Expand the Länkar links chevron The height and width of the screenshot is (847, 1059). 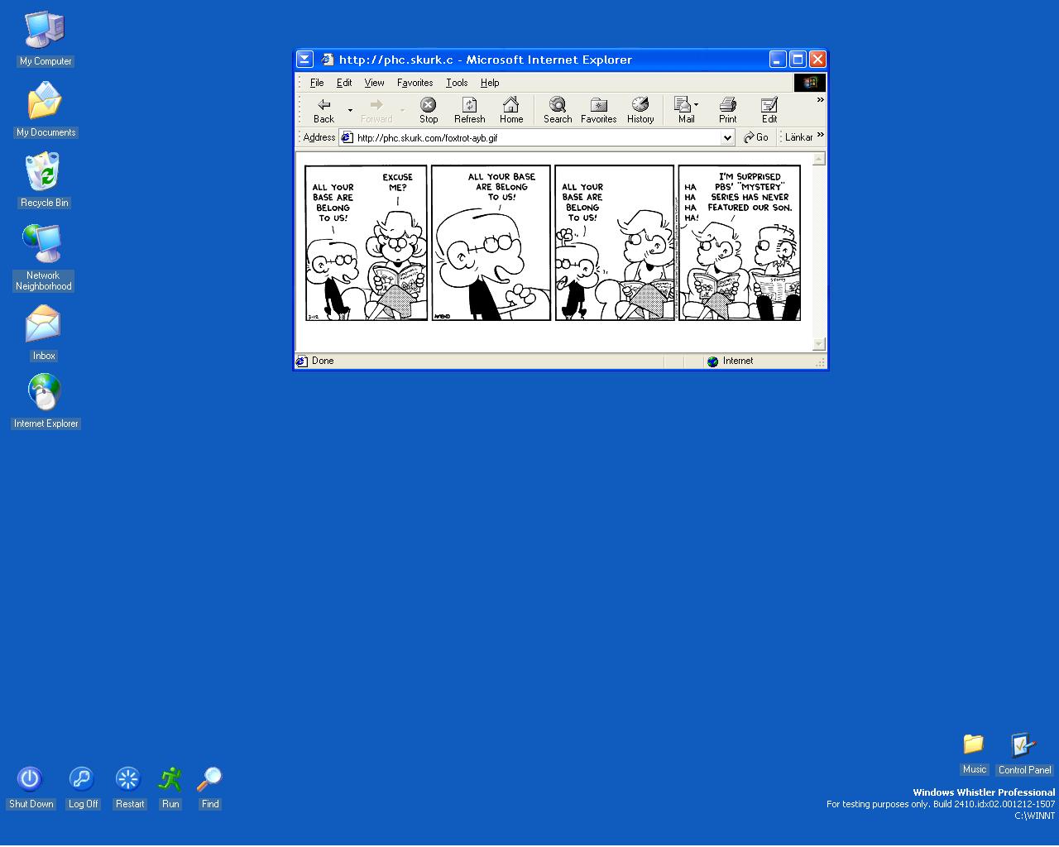click(821, 135)
